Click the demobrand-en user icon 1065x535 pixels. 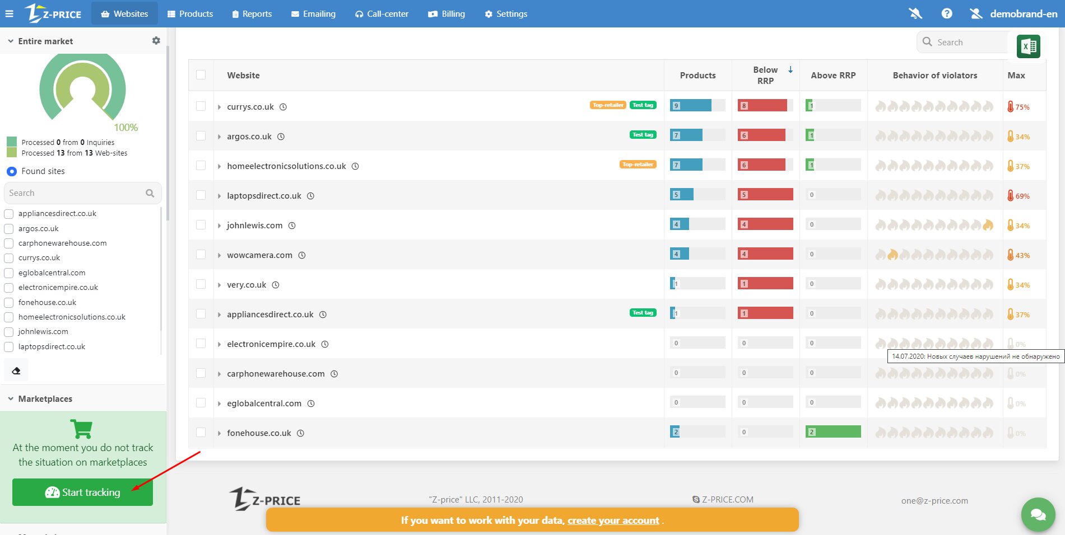pos(976,13)
